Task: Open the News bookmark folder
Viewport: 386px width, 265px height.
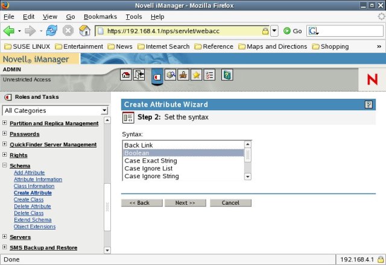Action: 120,46
